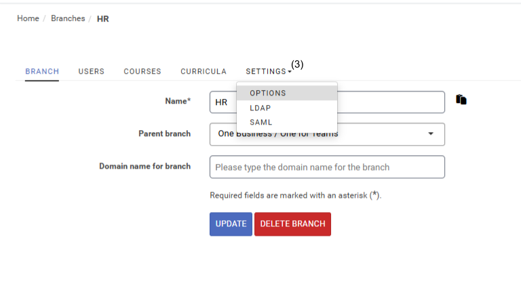Click the HR breadcrumb item
This screenshot has width=521, height=294.
point(103,19)
